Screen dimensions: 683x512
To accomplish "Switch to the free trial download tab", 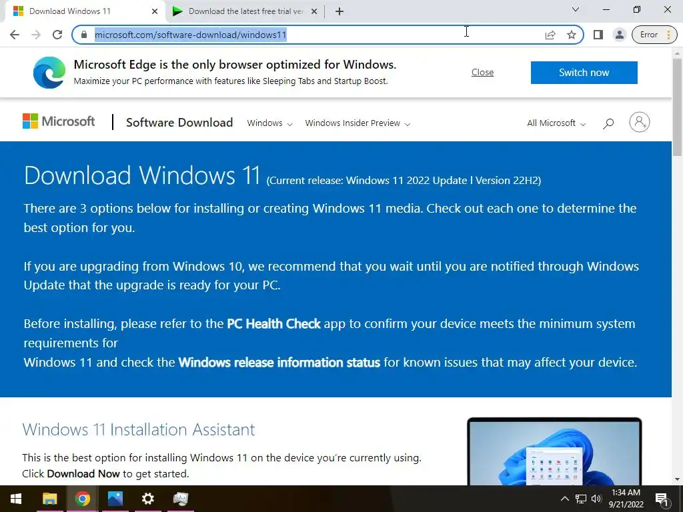I will pyautogui.click(x=245, y=12).
